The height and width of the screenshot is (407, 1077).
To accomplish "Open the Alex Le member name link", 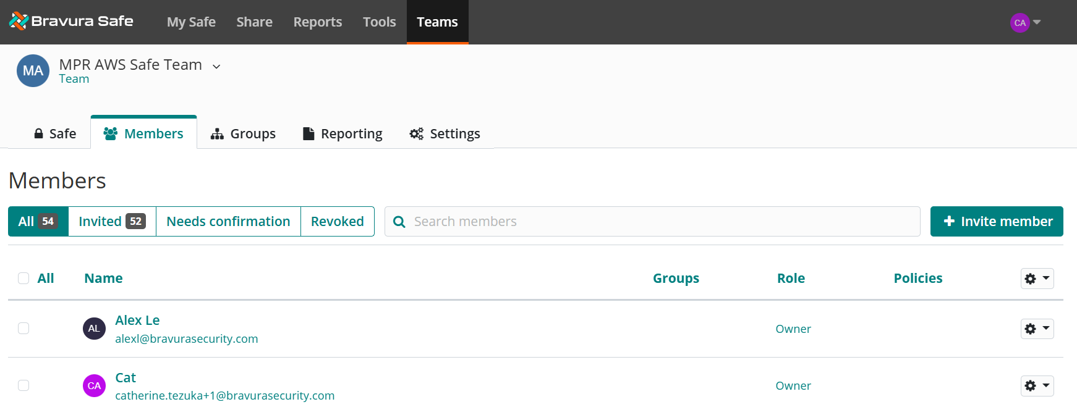I will (137, 320).
